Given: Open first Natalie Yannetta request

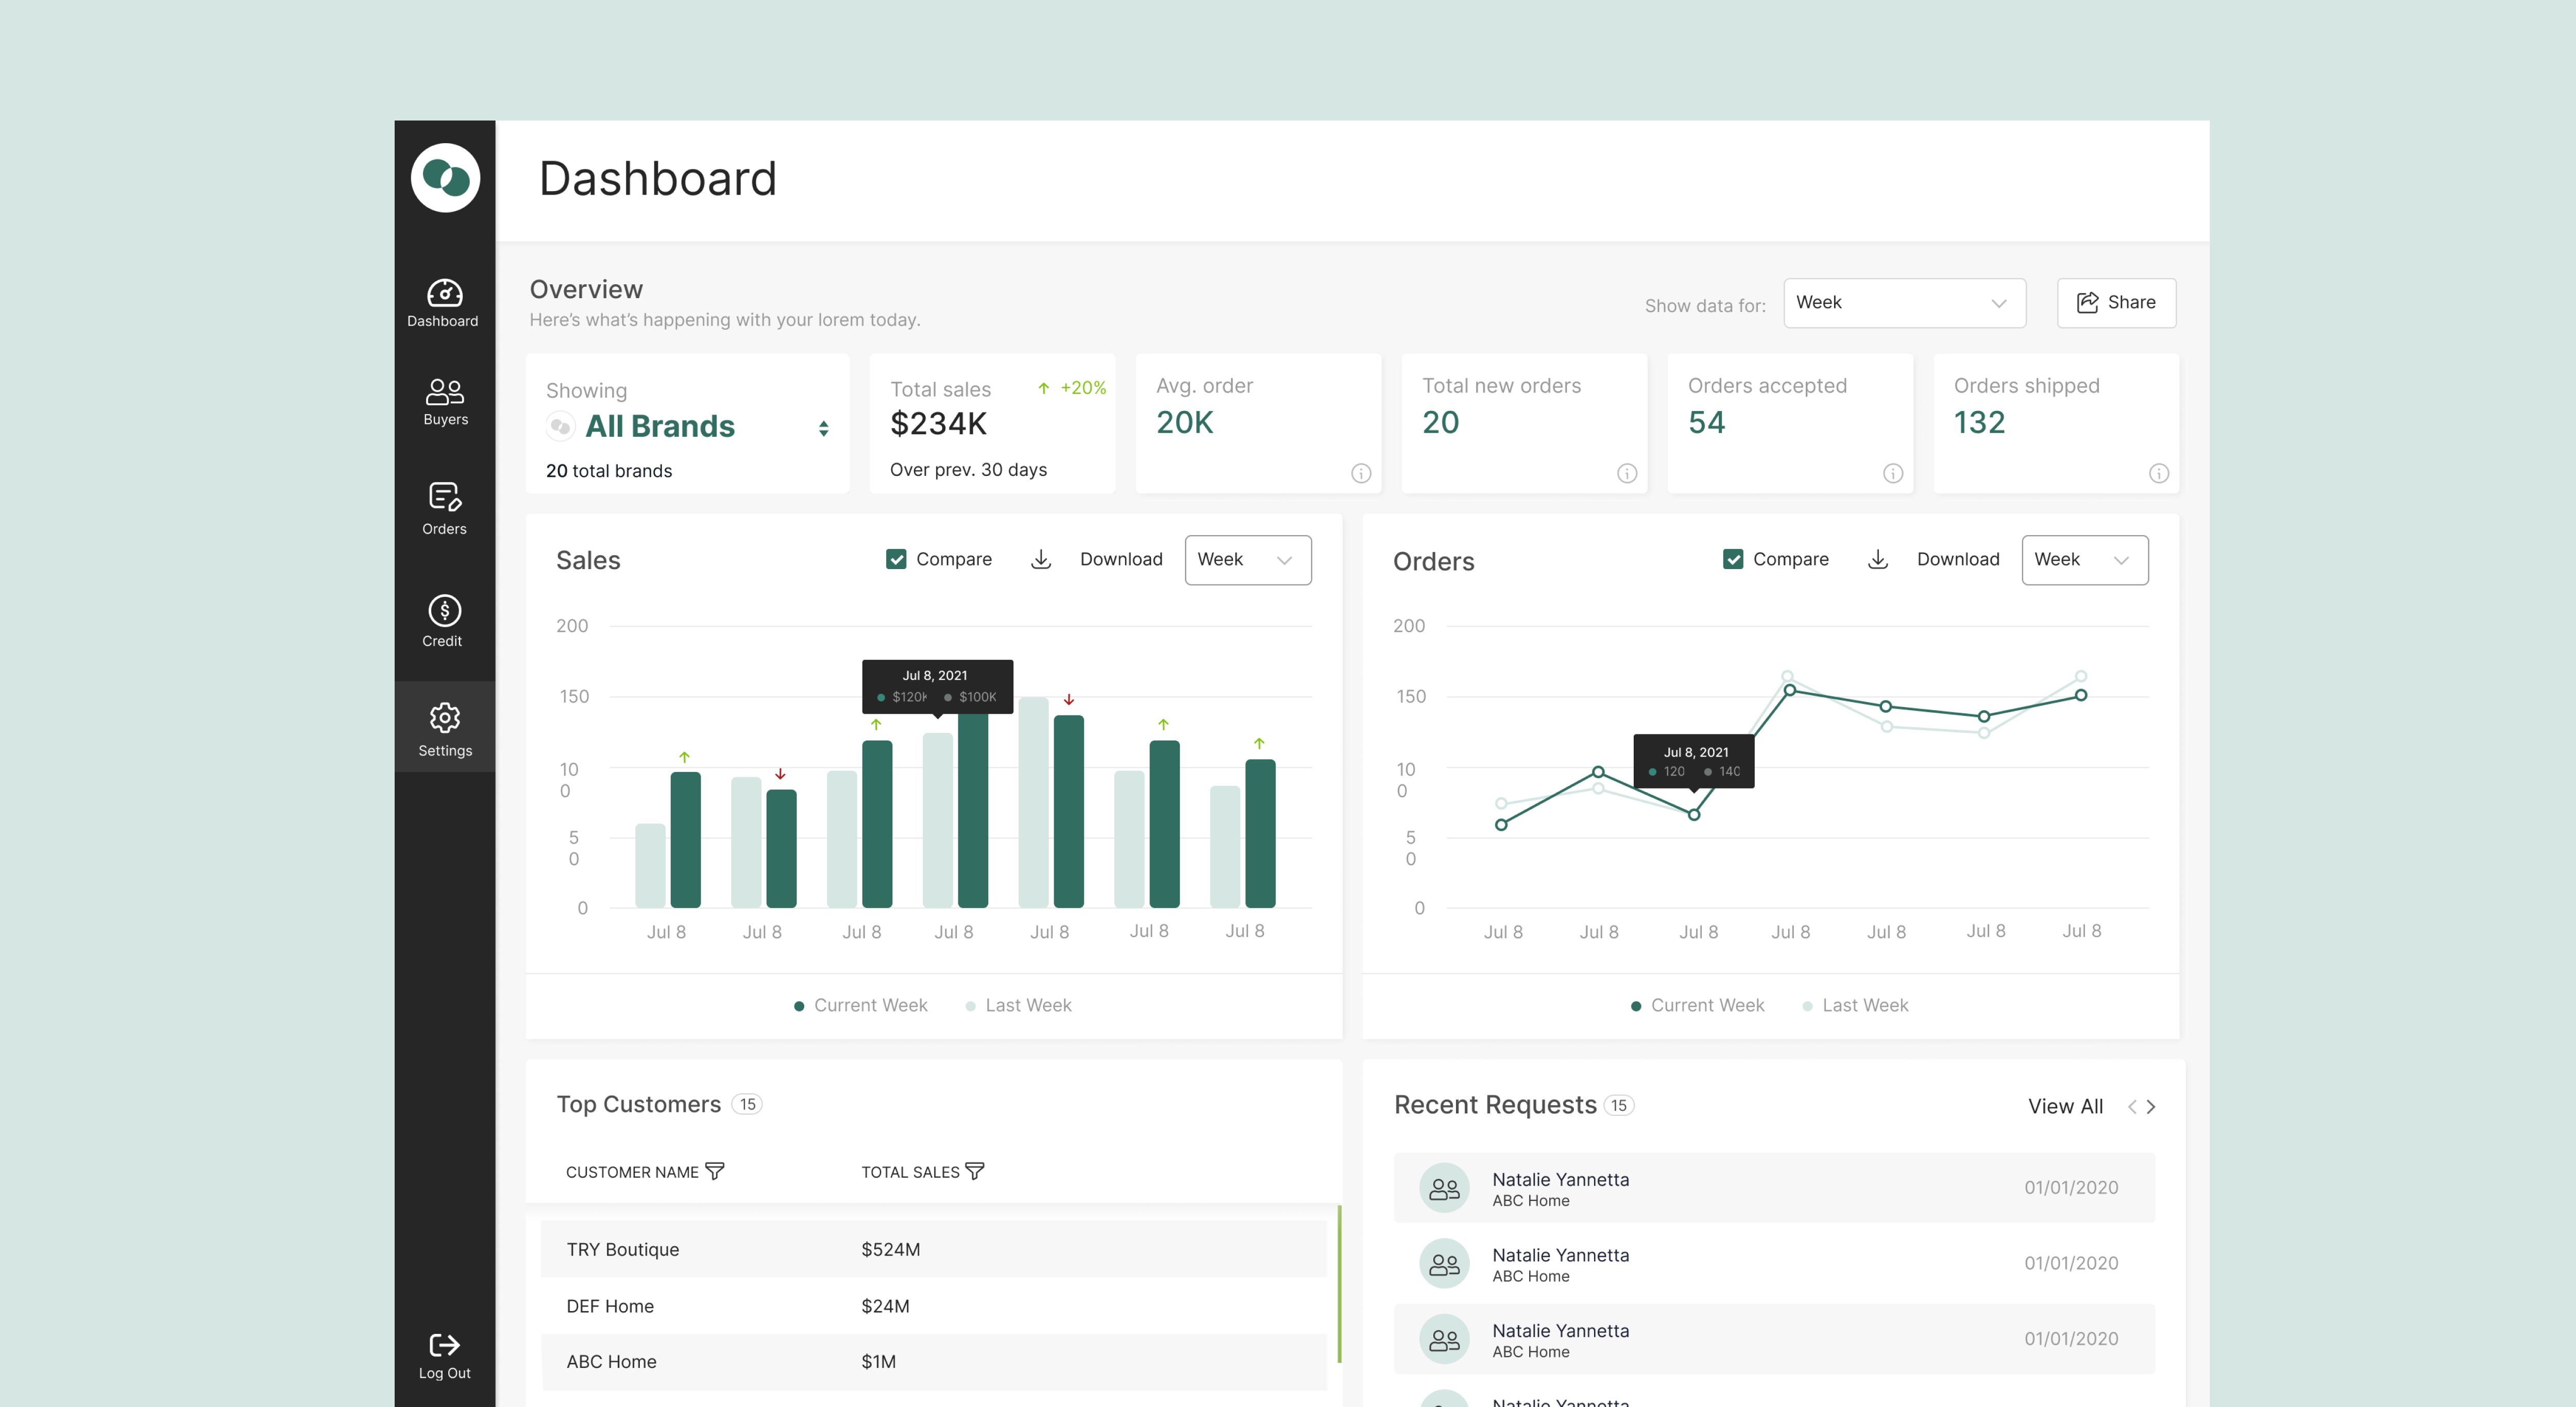Looking at the screenshot, I should [1774, 1188].
